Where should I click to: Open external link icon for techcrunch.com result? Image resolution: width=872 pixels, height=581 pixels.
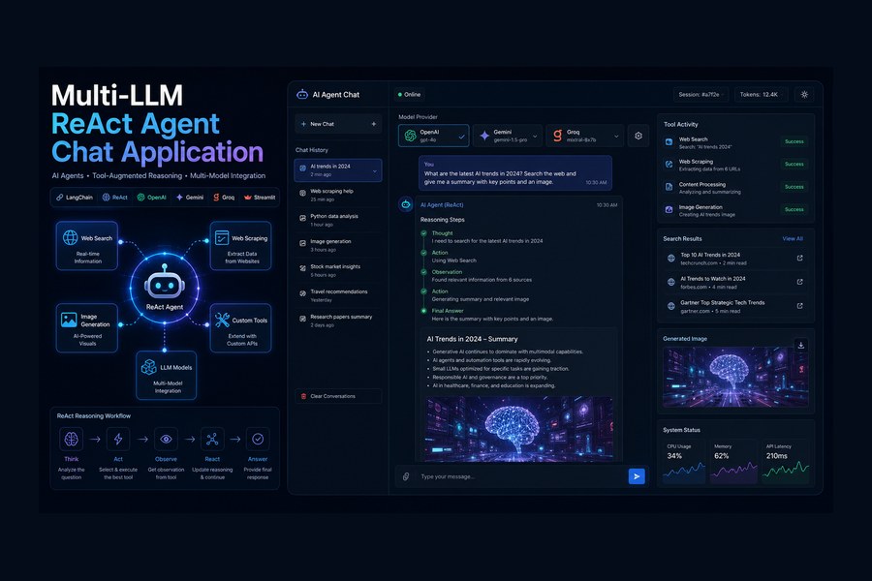click(799, 258)
